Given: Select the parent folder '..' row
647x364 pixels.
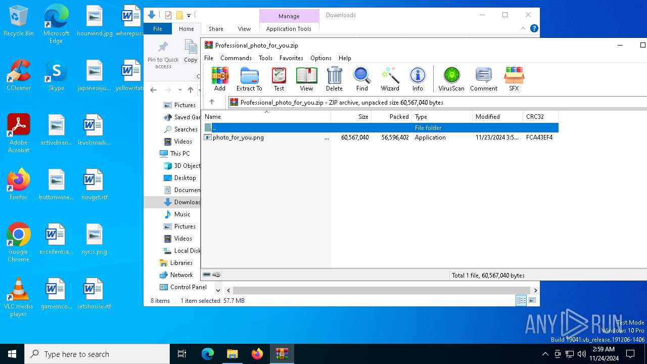Looking at the screenshot, I should (x=380, y=128).
